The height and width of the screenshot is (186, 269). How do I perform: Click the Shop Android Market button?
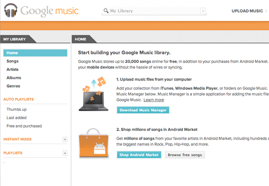click(139, 155)
